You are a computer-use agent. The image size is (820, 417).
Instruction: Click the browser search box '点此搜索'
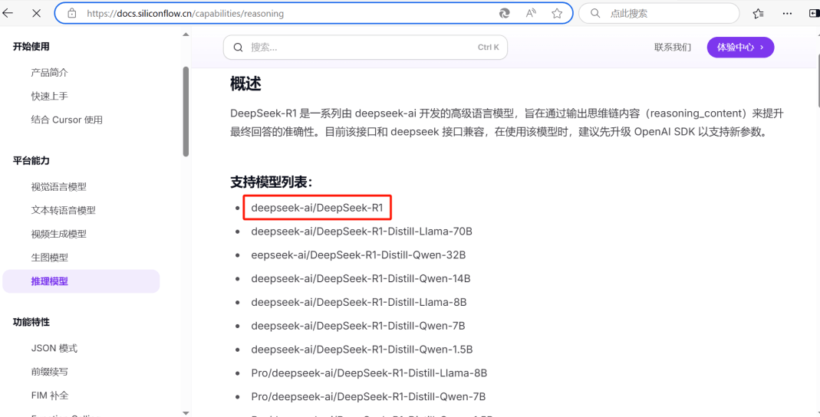pyautogui.click(x=659, y=14)
